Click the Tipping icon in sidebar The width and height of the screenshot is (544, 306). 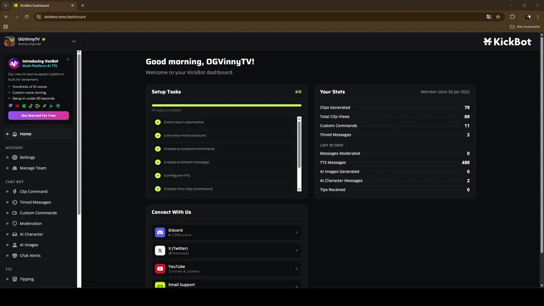coord(15,279)
